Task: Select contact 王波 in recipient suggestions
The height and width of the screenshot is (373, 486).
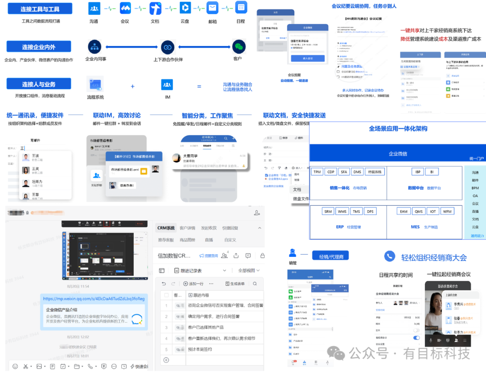Action: point(45,157)
